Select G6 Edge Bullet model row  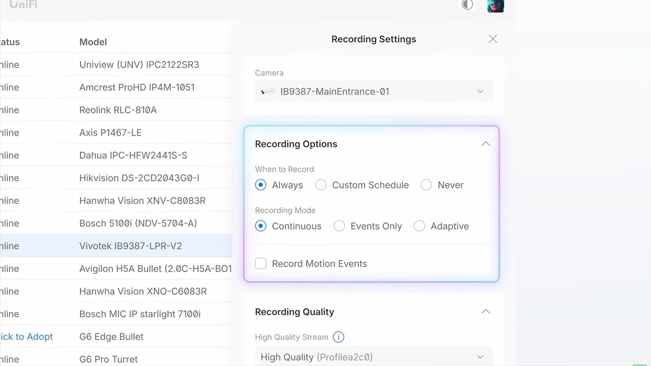[116, 337]
